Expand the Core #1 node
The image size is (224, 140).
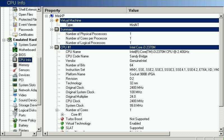[x=62, y=115]
